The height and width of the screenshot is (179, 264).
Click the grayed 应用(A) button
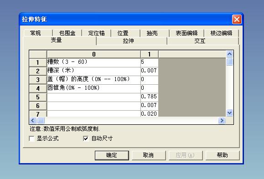[186, 155]
